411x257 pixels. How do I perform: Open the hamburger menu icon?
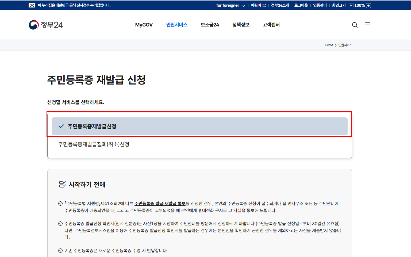368,25
